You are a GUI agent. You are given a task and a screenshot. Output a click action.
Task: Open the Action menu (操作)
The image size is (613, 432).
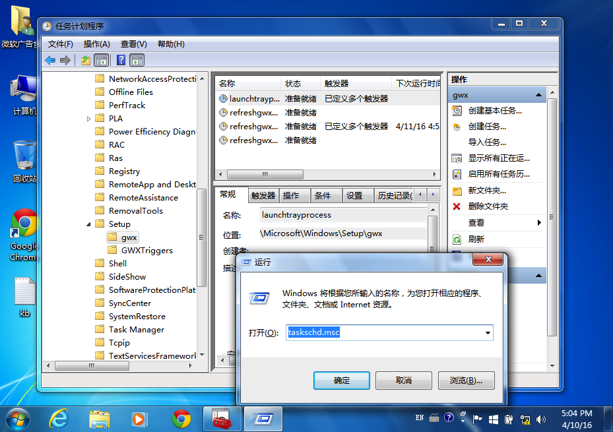point(96,44)
